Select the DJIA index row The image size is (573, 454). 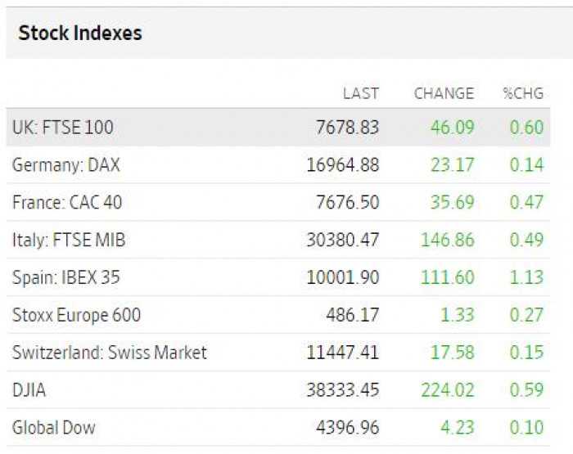coord(278,389)
